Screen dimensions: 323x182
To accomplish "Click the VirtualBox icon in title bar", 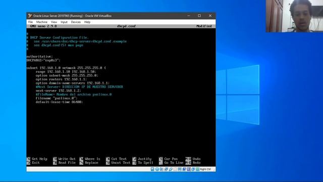I will click(x=30, y=16).
